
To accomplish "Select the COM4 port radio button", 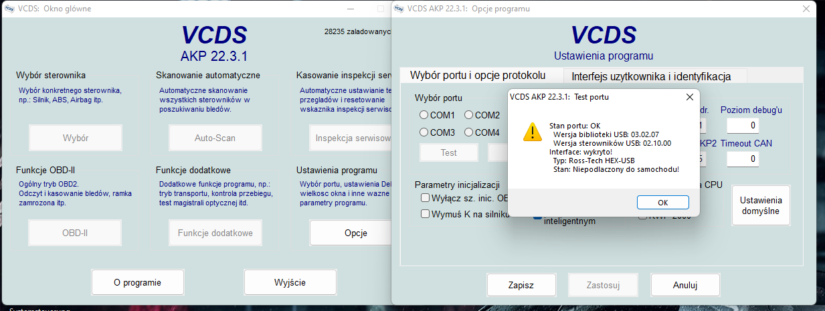I will point(469,132).
